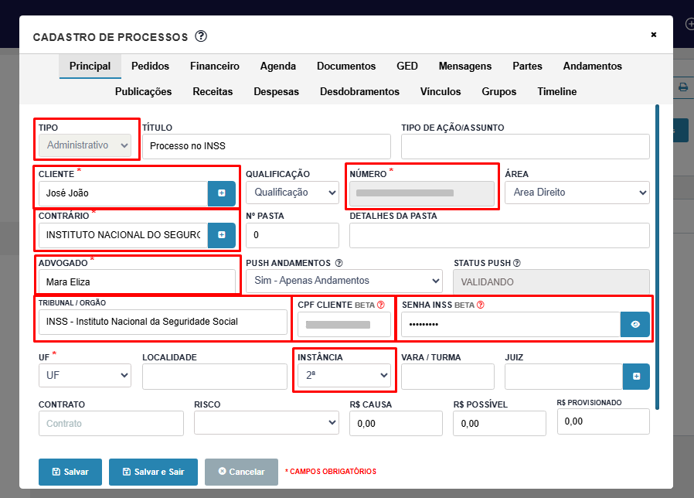694x498 pixels.
Task: Click the R$ Possível value field
Action: coord(500,424)
